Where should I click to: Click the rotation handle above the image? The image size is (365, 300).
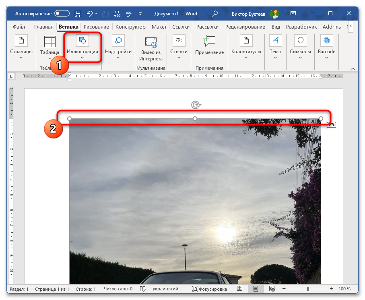tap(195, 105)
